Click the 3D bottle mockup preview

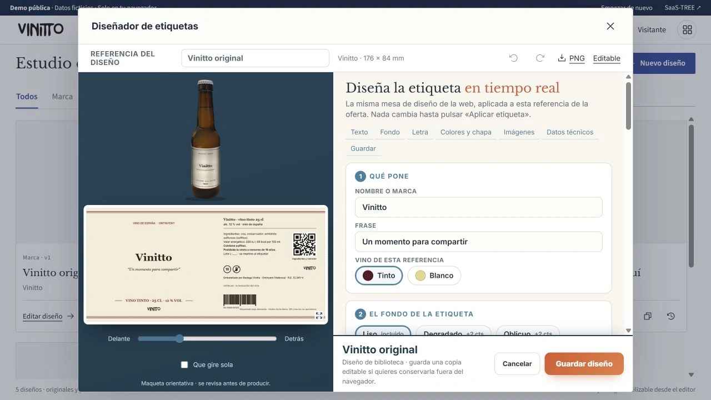(x=206, y=139)
